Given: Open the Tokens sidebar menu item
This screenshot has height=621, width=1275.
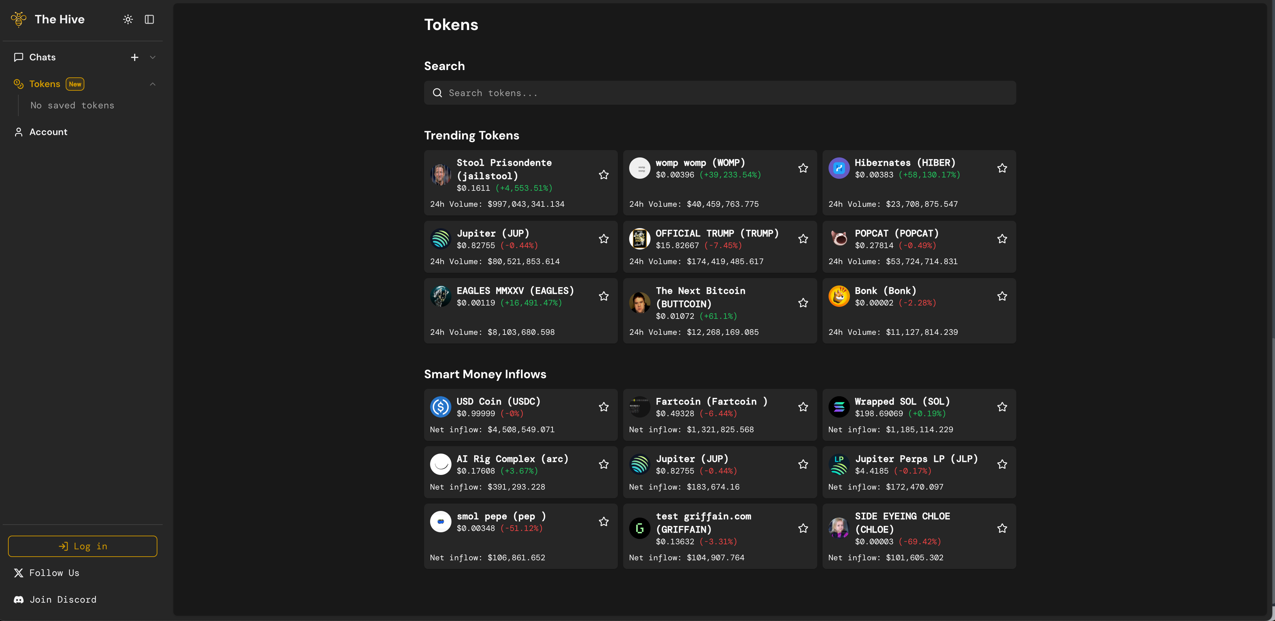Looking at the screenshot, I should click(x=45, y=84).
